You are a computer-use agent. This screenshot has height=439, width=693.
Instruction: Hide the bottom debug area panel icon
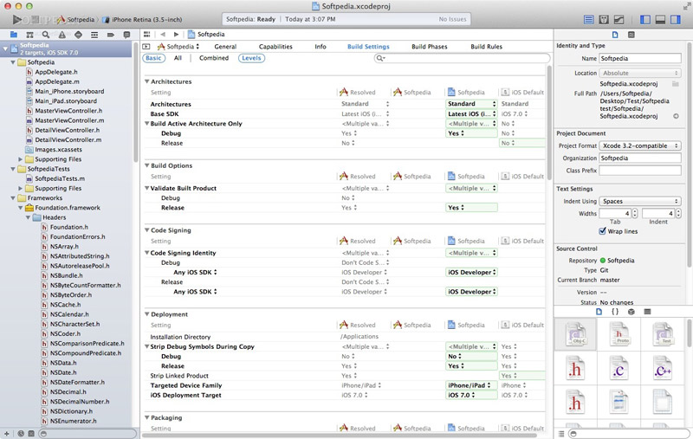(660, 18)
